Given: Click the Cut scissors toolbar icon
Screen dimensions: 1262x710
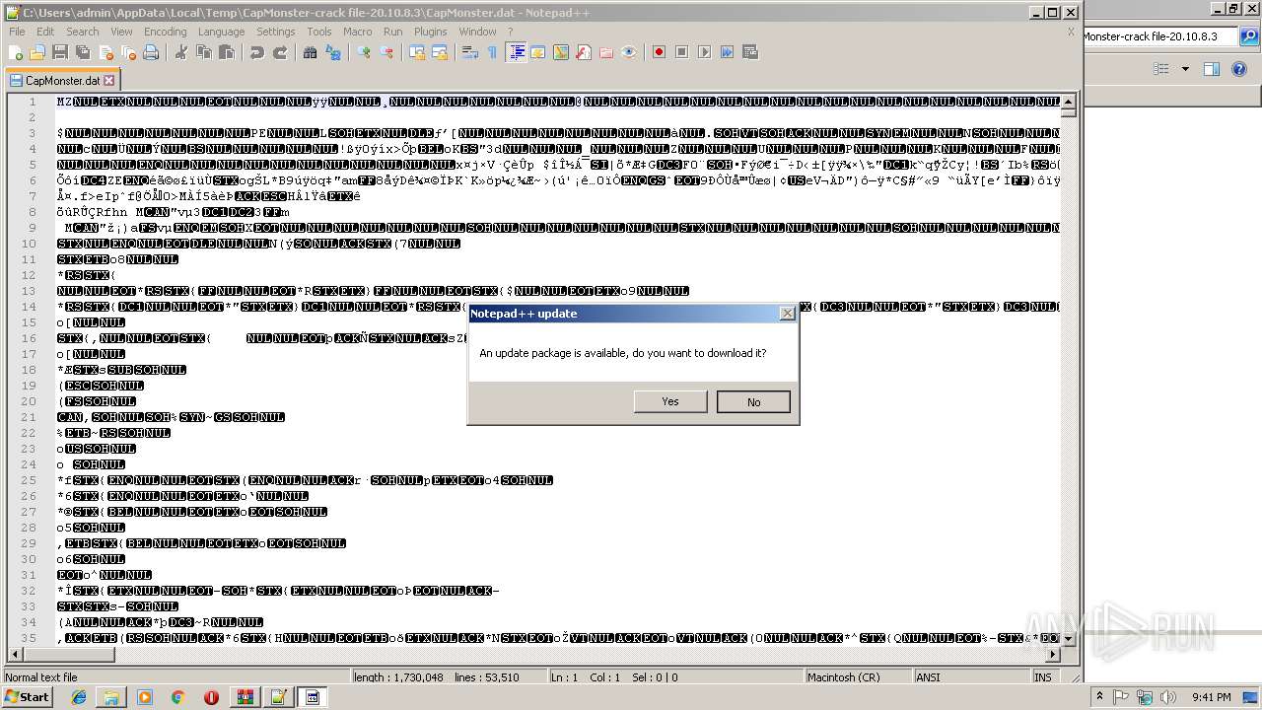Looking at the screenshot, I should (x=181, y=52).
